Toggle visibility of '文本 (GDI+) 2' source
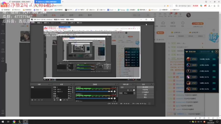The image size is (221, 124). coord(69,91)
